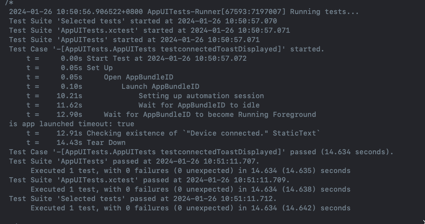
Task: Select the 'Selected tests' started line
Action: 143,21
